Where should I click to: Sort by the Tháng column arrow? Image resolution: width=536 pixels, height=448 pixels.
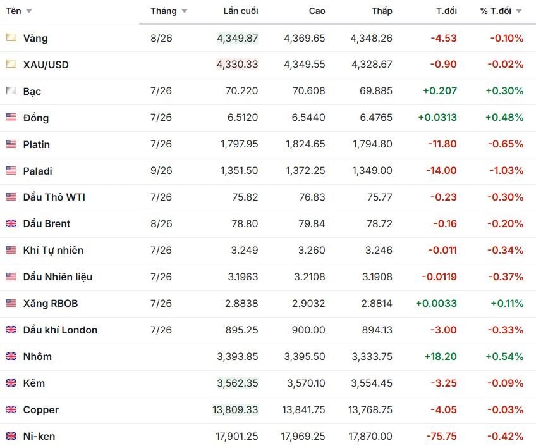pos(185,11)
